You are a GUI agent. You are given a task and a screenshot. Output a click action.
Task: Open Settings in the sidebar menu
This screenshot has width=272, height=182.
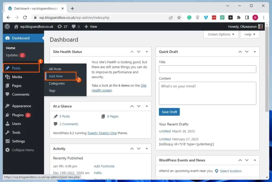click(x=23, y=141)
